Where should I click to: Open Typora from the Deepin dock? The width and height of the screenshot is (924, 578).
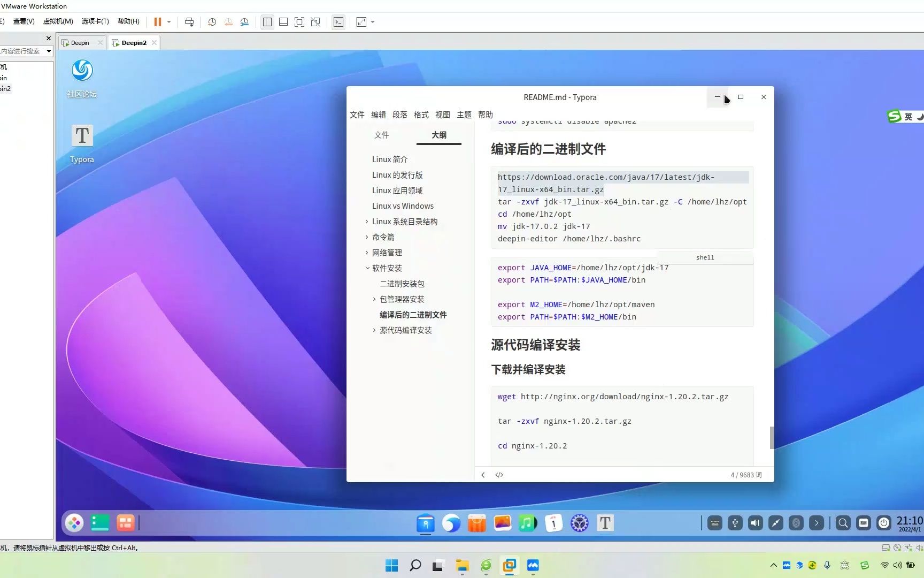click(605, 523)
